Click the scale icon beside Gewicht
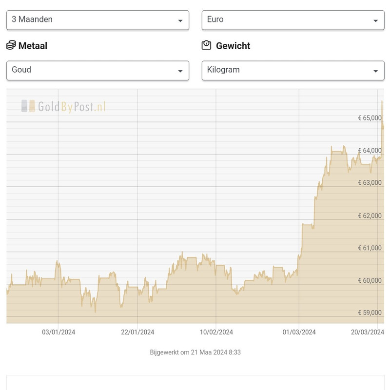The width and height of the screenshot is (390, 390). (206, 45)
